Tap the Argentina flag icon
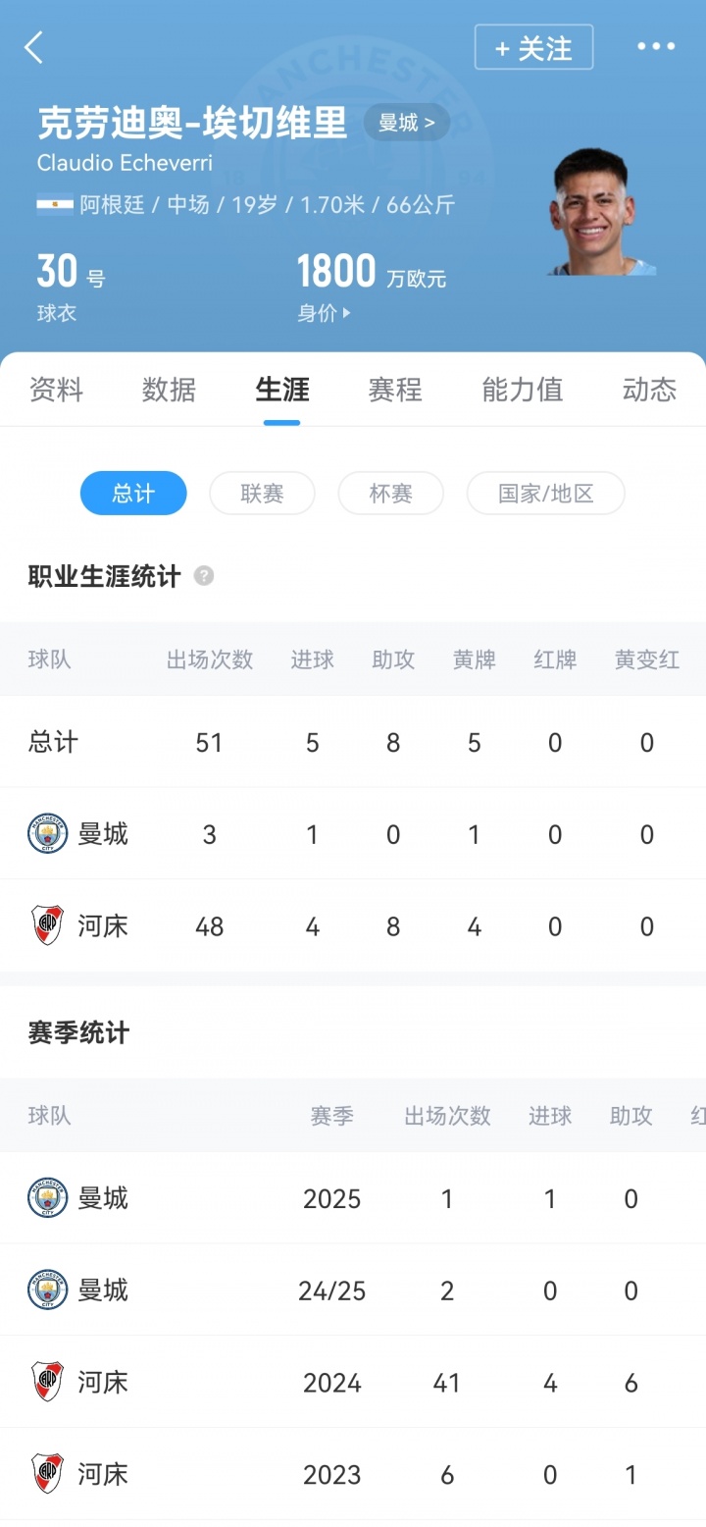Image resolution: width=706 pixels, height=1527 pixels. [x=53, y=205]
